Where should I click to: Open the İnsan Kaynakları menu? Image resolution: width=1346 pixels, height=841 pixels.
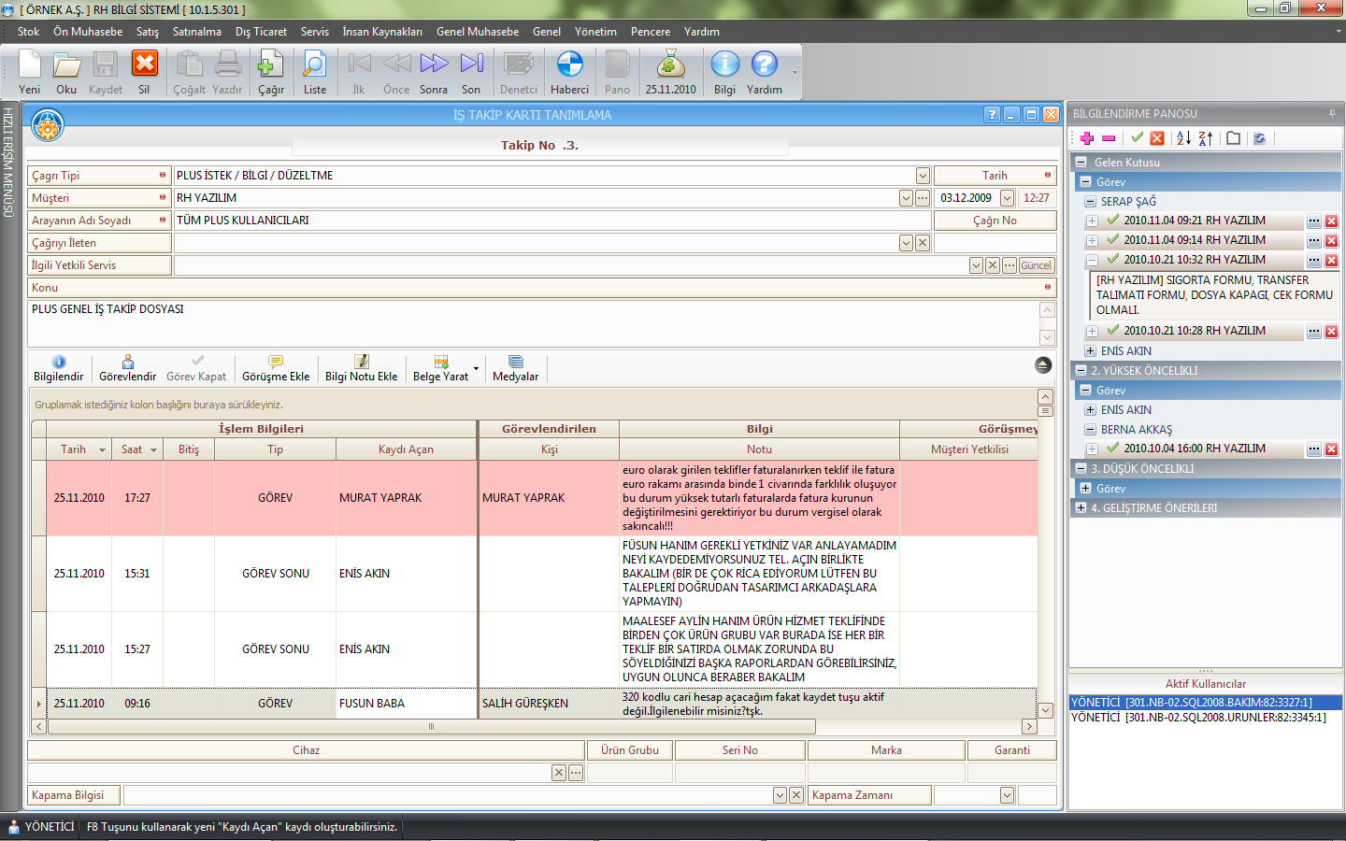(381, 32)
